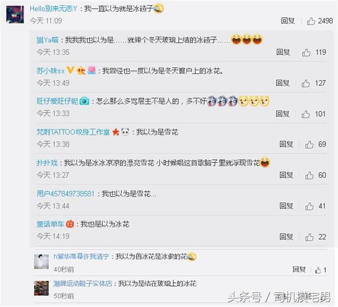Open 梵刺TATTOO纹身工作室 profile link
This screenshot has height=307, width=338.
pyautogui.click(x=73, y=132)
